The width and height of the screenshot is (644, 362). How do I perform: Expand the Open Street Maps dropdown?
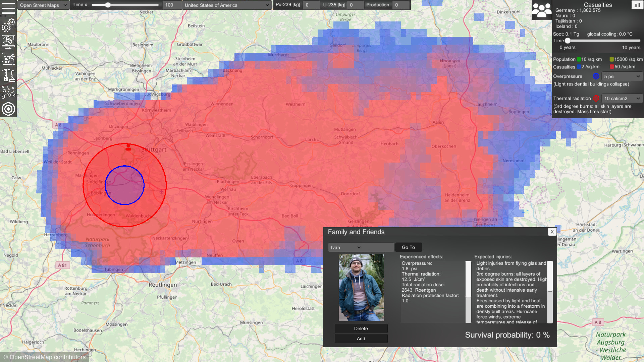pos(43,5)
